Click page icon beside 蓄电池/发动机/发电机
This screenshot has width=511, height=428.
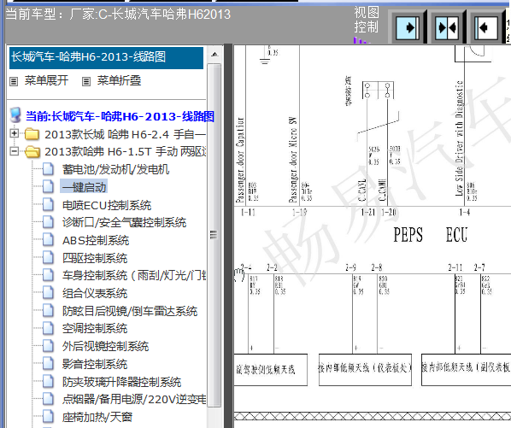tap(48, 169)
